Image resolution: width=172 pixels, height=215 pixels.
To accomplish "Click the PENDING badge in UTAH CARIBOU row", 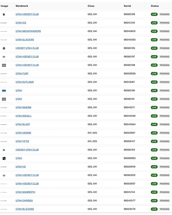I will point(165,201).
